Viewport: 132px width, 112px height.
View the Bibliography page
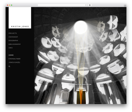click(15, 44)
